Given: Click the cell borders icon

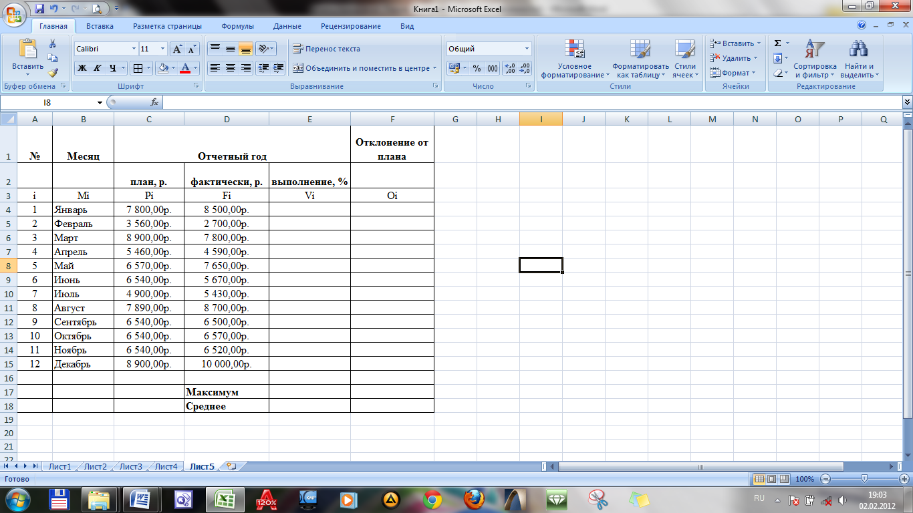Looking at the screenshot, I should [x=137, y=68].
